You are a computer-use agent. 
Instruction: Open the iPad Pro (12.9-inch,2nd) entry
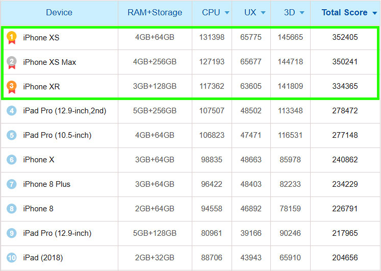click(65, 111)
